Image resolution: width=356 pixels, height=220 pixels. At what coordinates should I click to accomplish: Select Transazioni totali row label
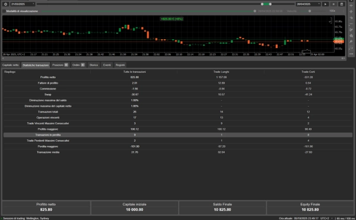(47, 112)
